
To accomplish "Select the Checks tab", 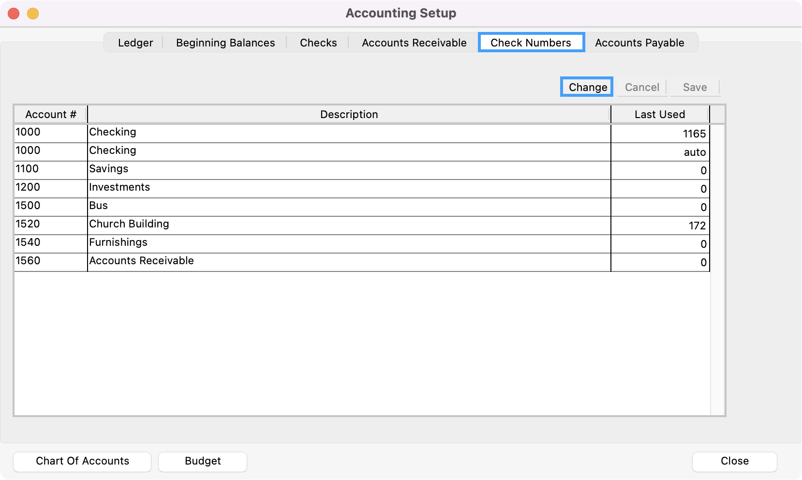I will (318, 43).
